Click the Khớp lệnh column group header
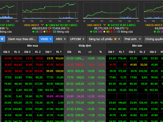The width and height of the screenshot is (163, 122). point(85,46)
